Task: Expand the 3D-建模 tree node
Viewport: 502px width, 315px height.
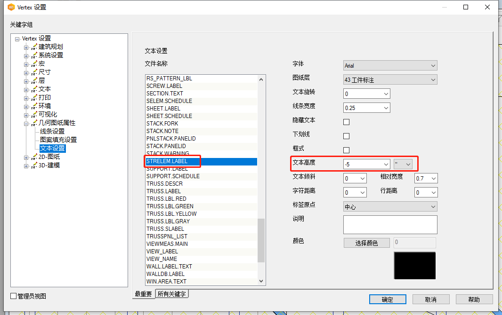Action: tap(26, 166)
